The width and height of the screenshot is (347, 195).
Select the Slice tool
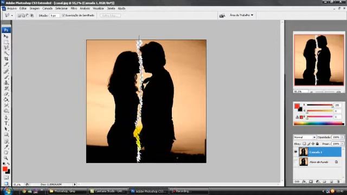[6, 65]
